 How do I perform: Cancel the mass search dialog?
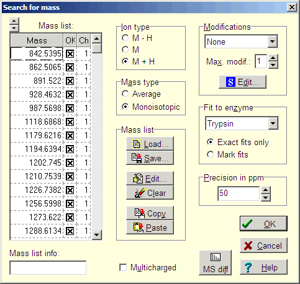(263, 246)
